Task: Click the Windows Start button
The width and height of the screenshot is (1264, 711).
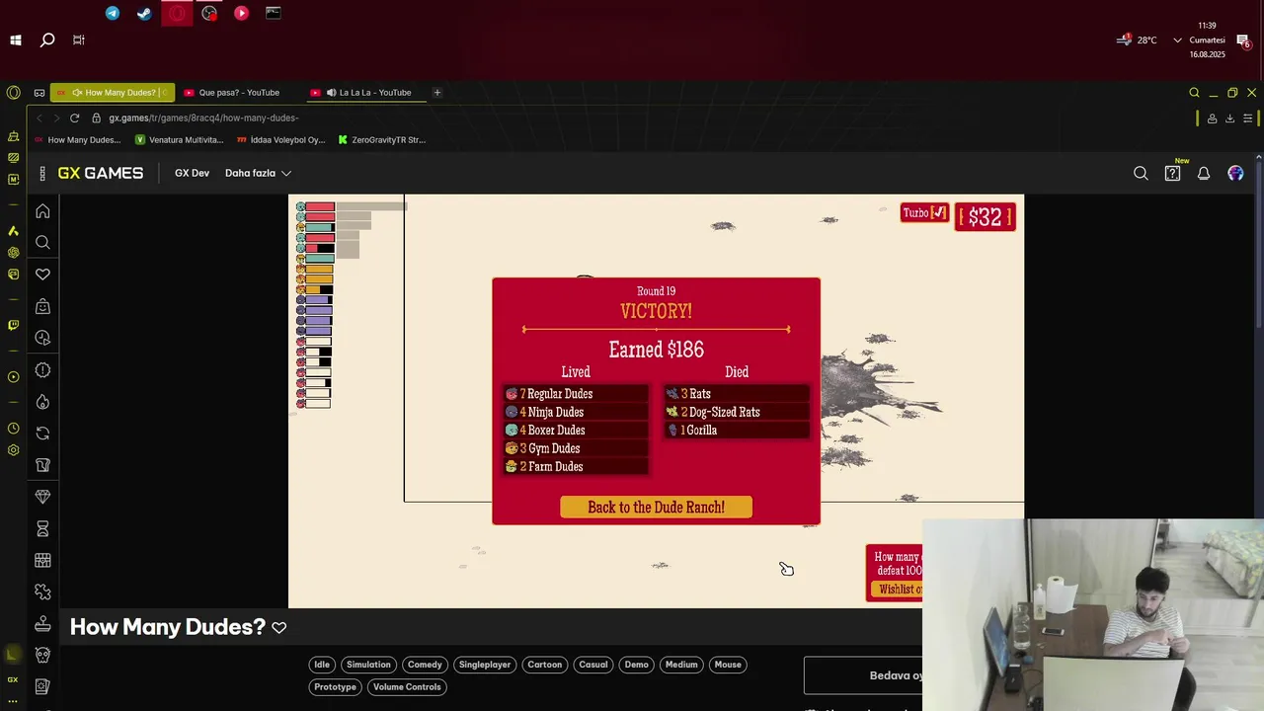Action: pos(16,40)
